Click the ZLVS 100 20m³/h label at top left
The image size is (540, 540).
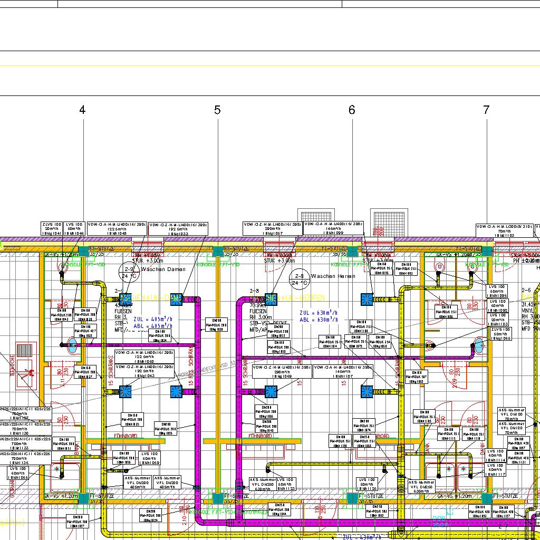(x=52, y=228)
